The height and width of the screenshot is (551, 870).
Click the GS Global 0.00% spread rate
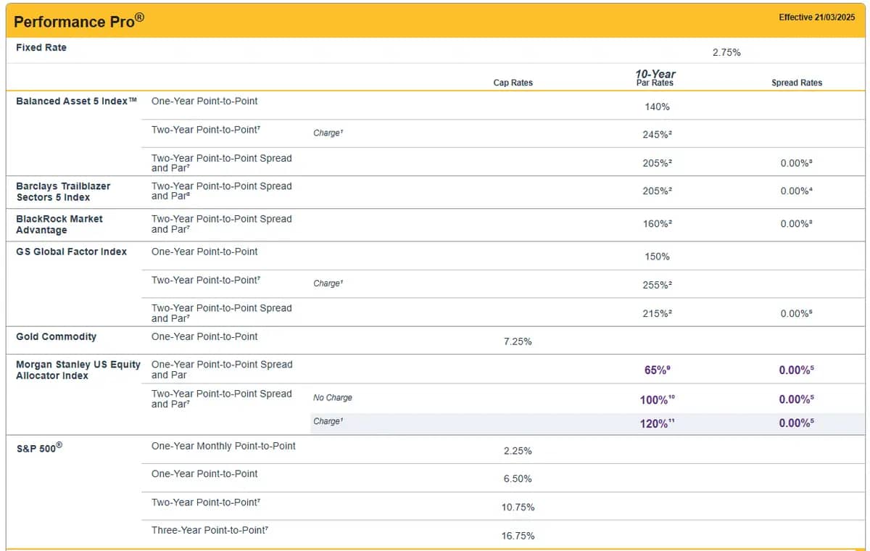coord(796,314)
